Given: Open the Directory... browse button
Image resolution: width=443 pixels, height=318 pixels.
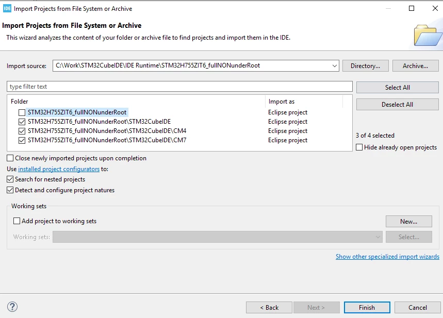Looking at the screenshot, I should [x=365, y=66].
